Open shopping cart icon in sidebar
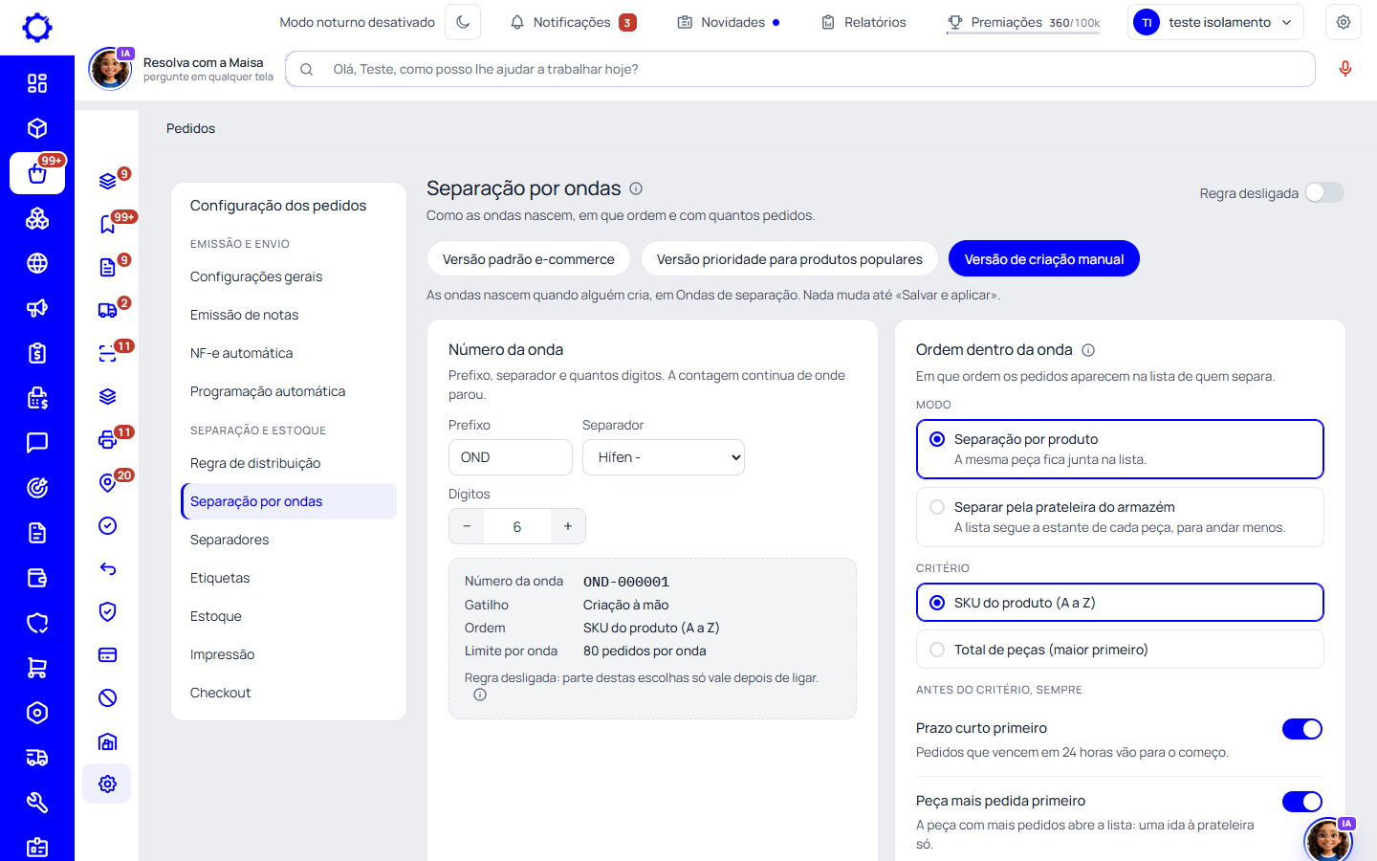 [x=37, y=668]
